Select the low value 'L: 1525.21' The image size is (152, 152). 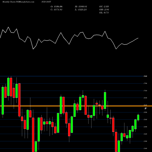(81, 10)
